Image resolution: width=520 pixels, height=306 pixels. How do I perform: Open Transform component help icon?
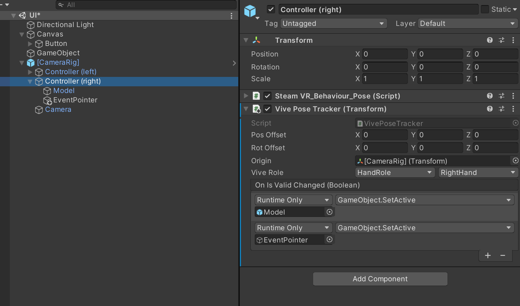coord(490,40)
